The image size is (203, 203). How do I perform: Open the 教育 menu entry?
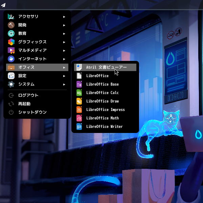(x=37, y=33)
